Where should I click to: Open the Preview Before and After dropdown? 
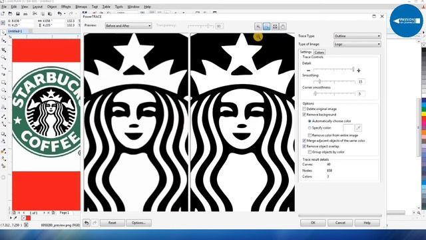128,26
